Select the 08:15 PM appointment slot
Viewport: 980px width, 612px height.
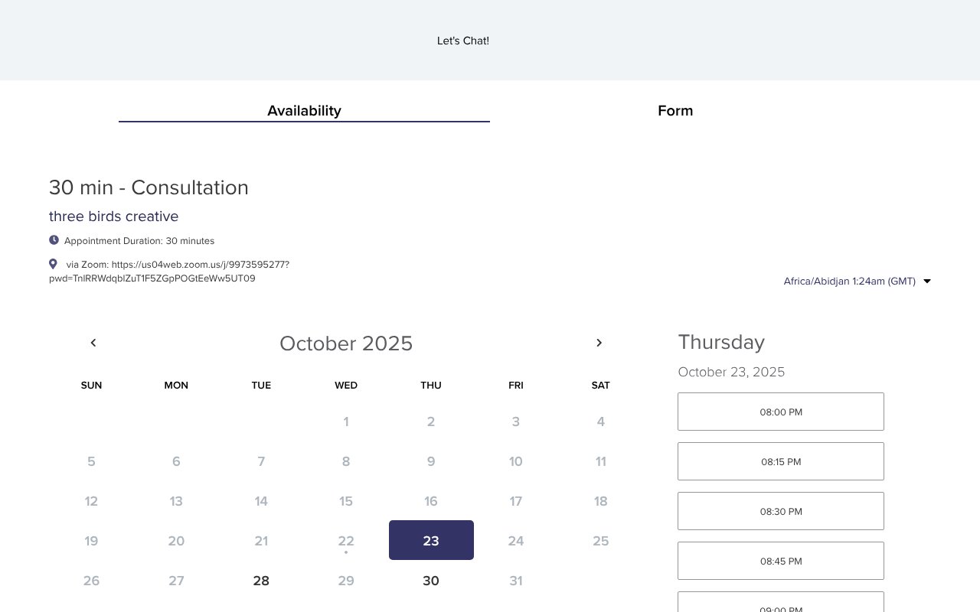coord(780,461)
